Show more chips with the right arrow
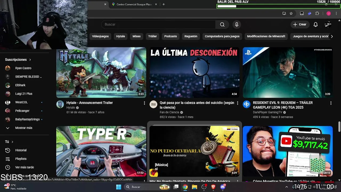Viewport: 341px width, 192px height. pos(332,36)
